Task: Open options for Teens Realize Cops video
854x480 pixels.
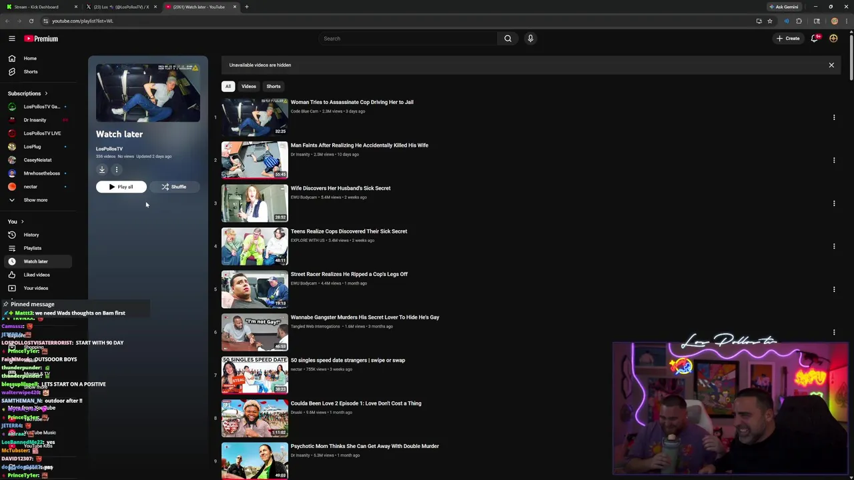Action: coord(834,246)
